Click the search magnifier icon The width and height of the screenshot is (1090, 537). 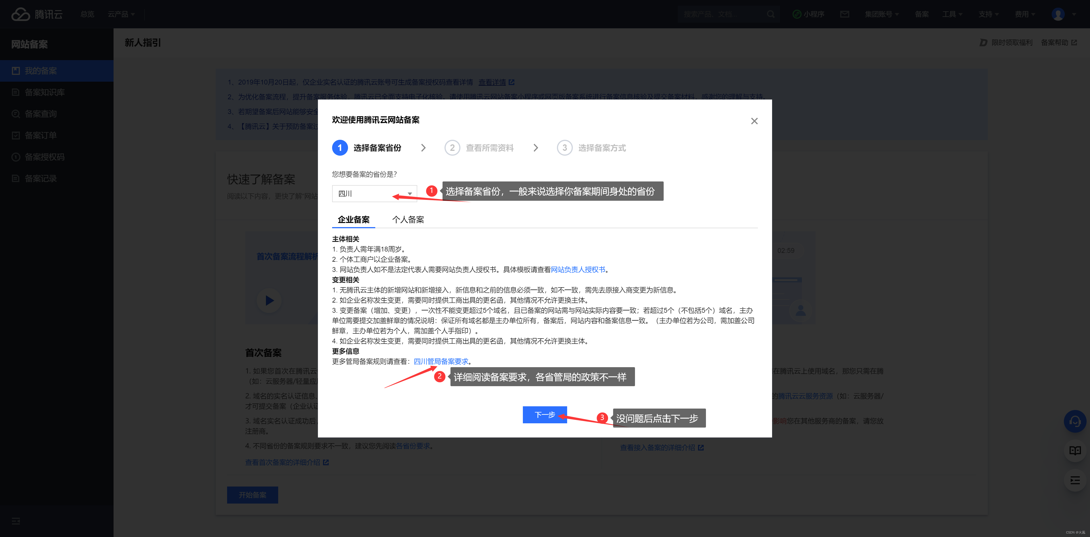pyautogui.click(x=771, y=14)
